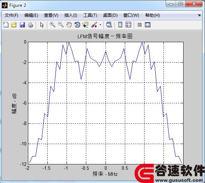Maximize the Figure 2 window

point(181,4)
